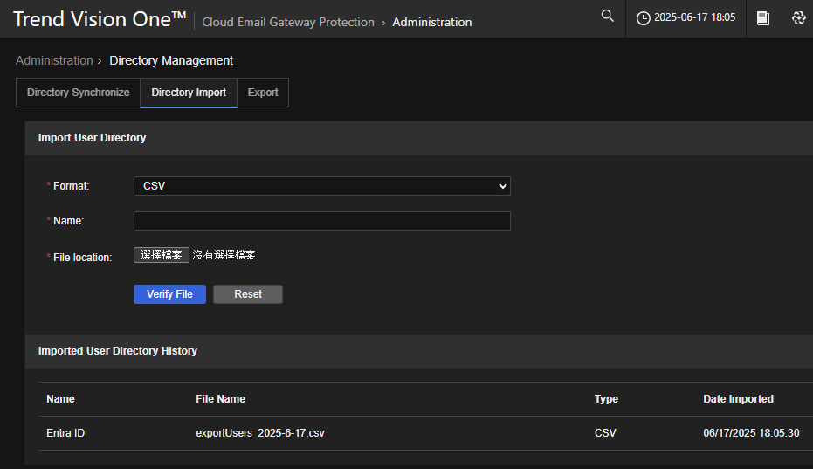
Task: Open the Format CSV dropdown
Action: tap(321, 186)
